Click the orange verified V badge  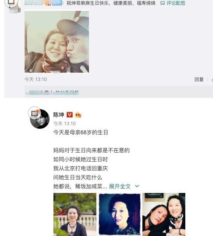click(x=69, y=115)
